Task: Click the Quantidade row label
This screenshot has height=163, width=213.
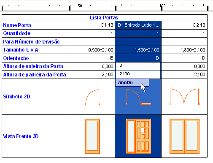Action: 17,33
